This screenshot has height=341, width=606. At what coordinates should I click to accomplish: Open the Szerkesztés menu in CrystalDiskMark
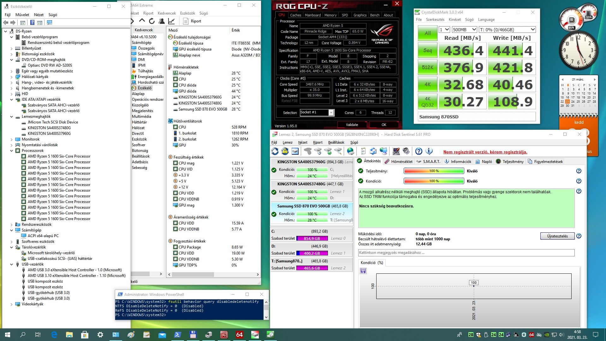(435, 20)
